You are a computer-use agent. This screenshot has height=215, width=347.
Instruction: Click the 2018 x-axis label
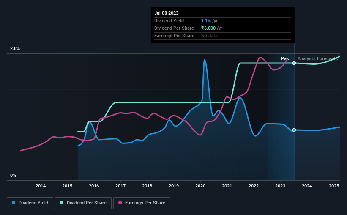(x=147, y=186)
